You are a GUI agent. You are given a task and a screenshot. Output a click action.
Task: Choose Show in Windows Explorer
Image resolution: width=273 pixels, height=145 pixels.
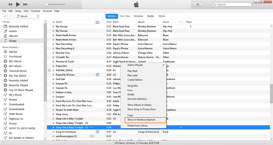pyautogui.click(x=145, y=120)
